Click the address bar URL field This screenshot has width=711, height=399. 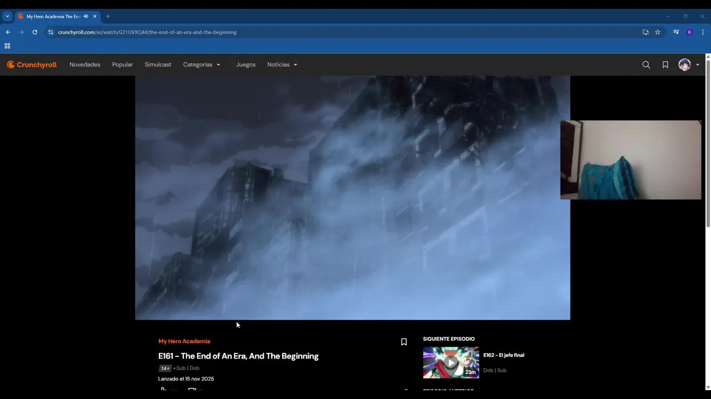pyautogui.click(x=344, y=32)
